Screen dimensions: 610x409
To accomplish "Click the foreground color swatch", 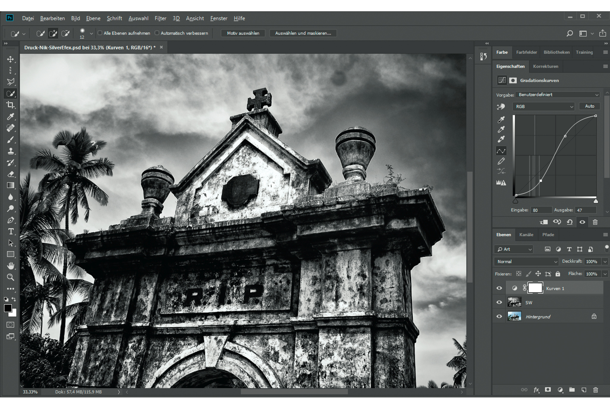I will point(8,308).
